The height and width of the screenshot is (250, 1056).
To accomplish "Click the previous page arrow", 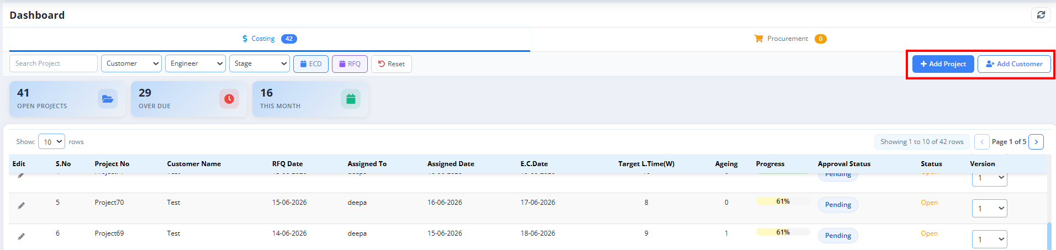I will coord(982,142).
